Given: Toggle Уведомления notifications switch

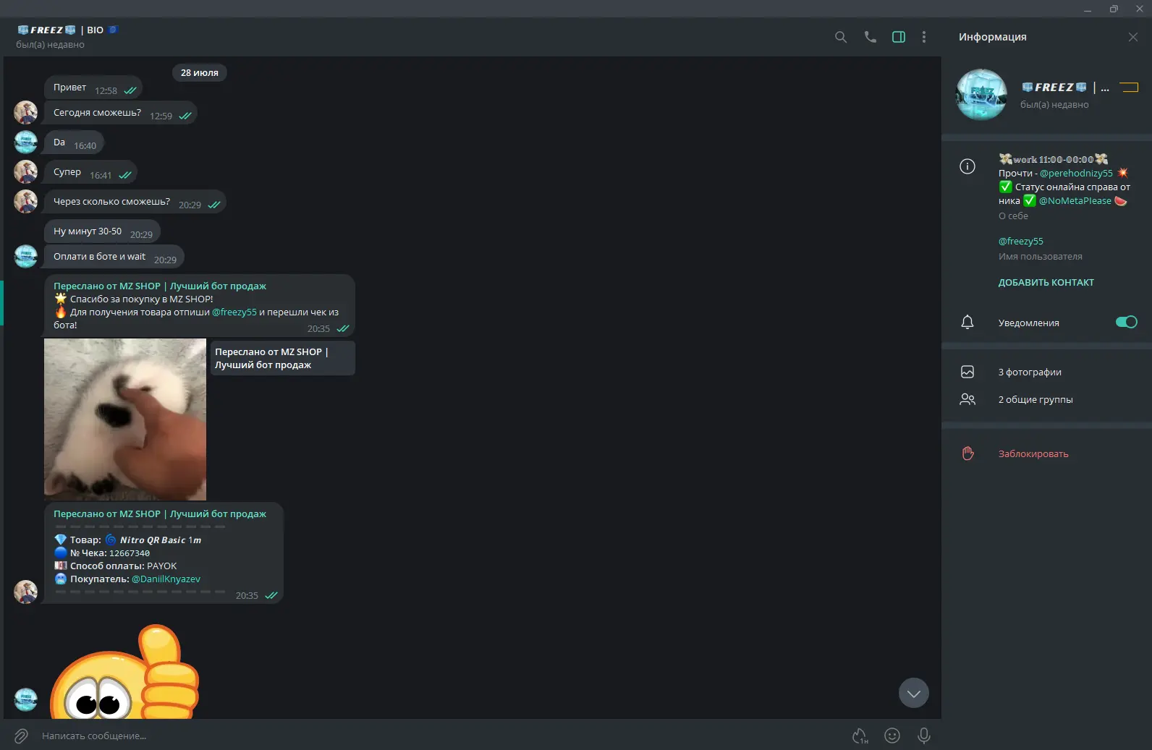Looking at the screenshot, I should [1127, 322].
